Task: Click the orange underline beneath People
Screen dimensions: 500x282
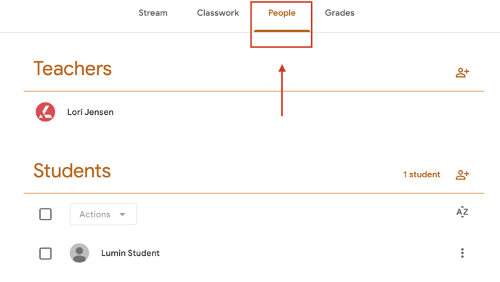Action: coord(282,31)
